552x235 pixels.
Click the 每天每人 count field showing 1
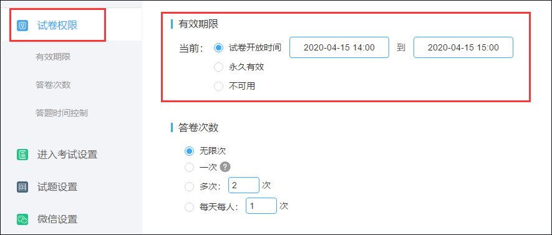click(261, 206)
